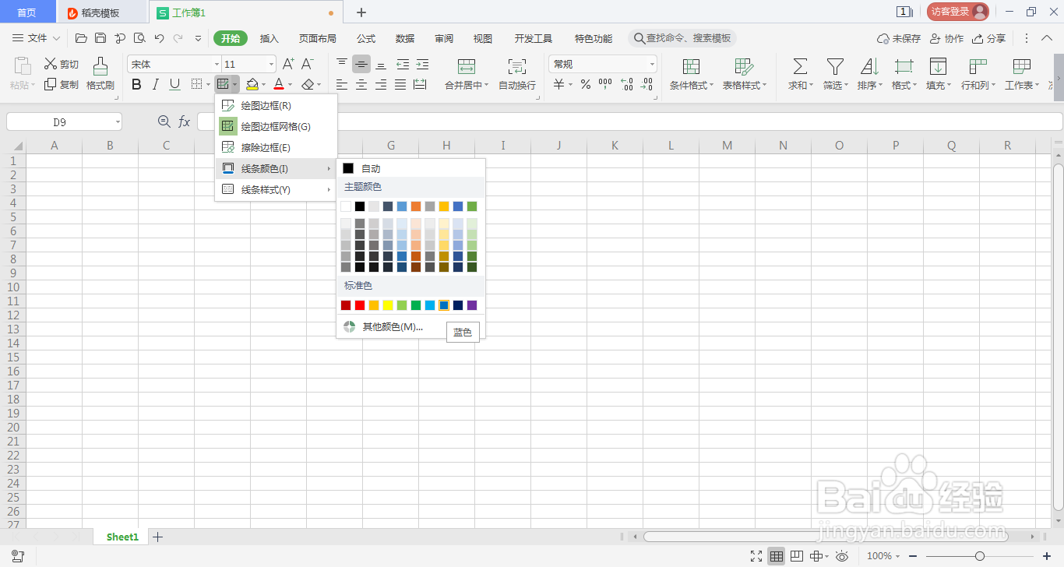Open the 文件 menu dropdown
The height and width of the screenshot is (567, 1064).
click(37, 37)
